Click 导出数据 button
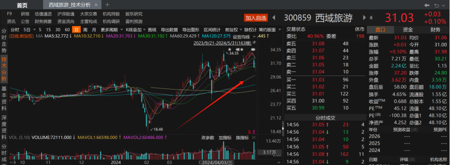450x165 pixels. (x=169, y=30)
